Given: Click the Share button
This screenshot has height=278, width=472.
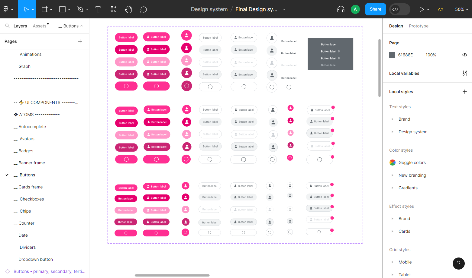Looking at the screenshot, I should click(376, 9).
